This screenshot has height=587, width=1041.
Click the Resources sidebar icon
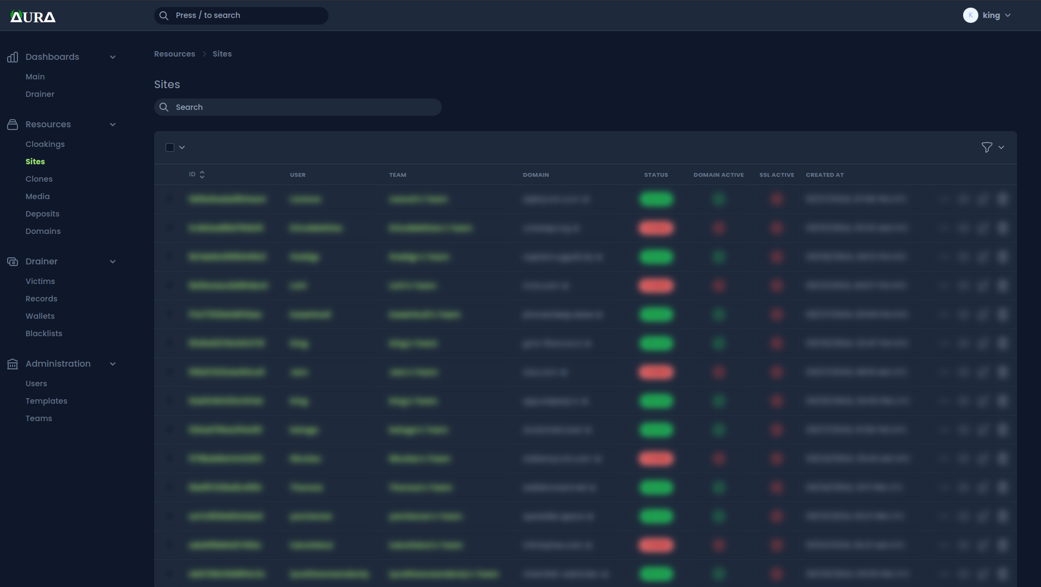13,124
